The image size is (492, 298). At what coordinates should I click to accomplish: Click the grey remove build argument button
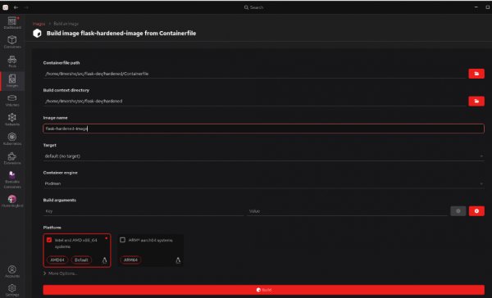point(458,211)
